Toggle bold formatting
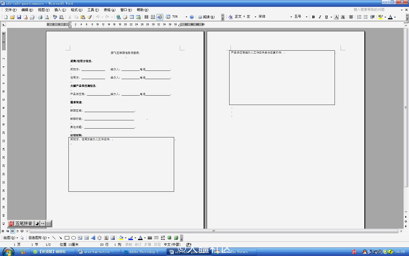The height and width of the screenshot is (256, 409). click(313, 17)
